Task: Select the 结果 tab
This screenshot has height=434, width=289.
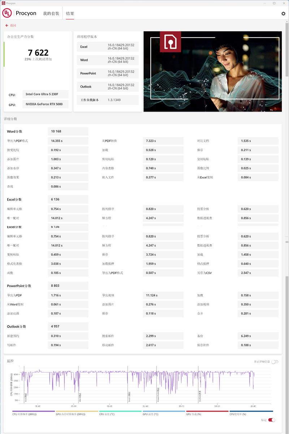Action: click(70, 13)
